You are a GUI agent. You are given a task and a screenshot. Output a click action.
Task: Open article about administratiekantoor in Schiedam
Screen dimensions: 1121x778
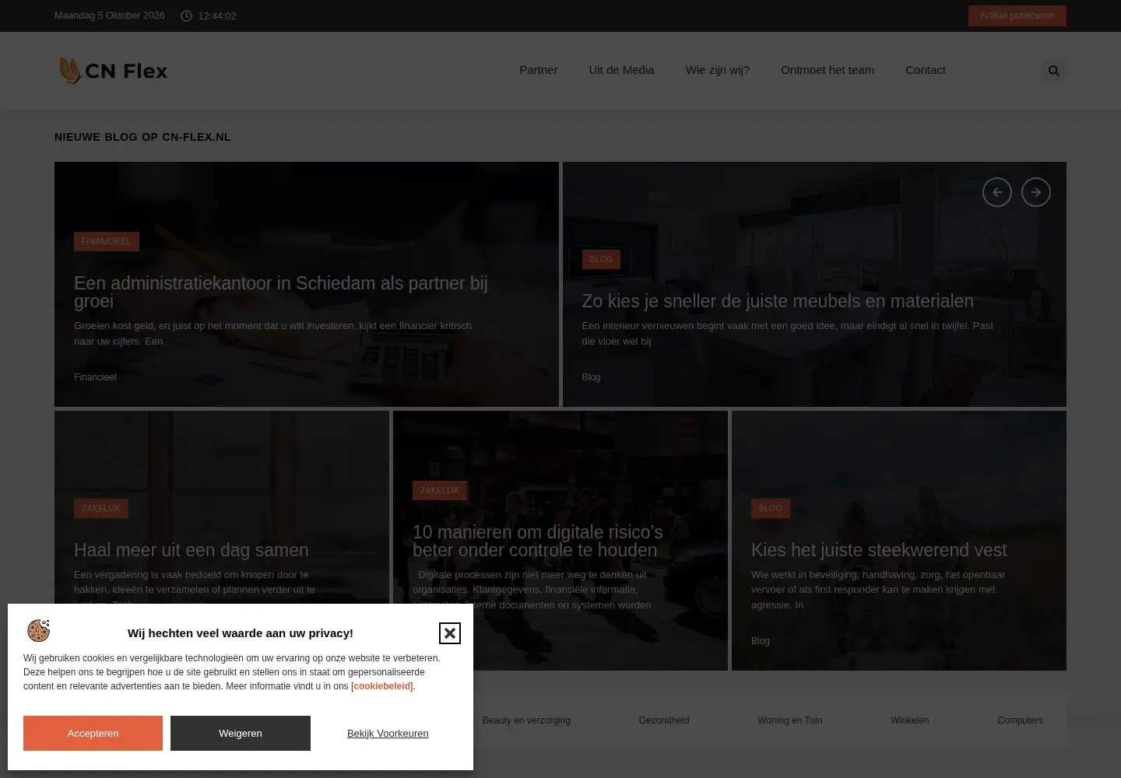point(281,292)
